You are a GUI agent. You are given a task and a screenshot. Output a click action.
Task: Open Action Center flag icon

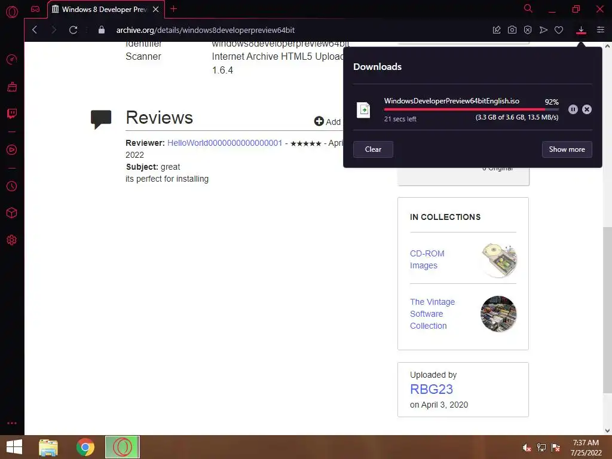tap(556, 448)
